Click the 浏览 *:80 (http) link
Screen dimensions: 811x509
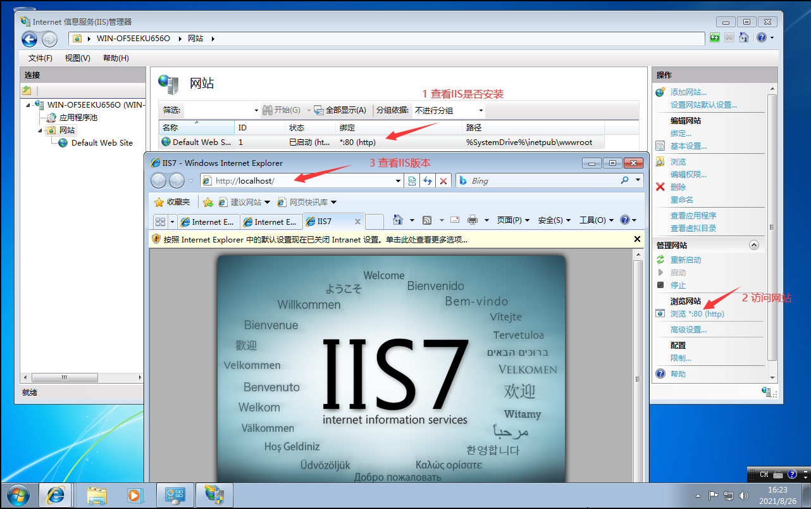point(696,313)
